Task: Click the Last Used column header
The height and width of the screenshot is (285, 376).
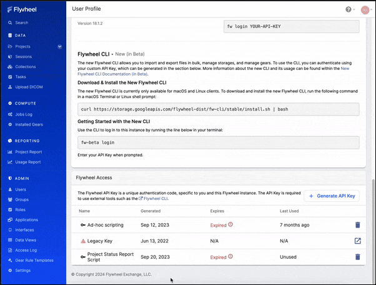Action: pos(289,211)
